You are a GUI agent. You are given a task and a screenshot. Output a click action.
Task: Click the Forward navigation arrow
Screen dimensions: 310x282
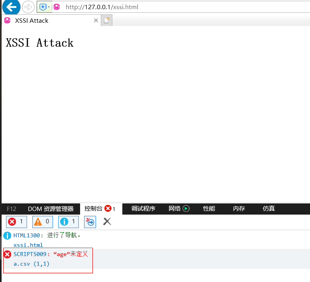28,7
